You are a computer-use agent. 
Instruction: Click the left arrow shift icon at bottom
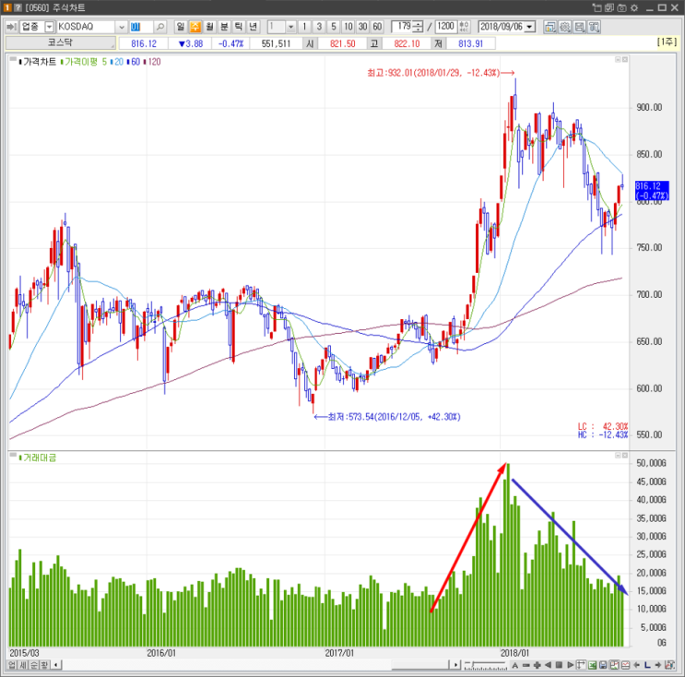click(636, 665)
